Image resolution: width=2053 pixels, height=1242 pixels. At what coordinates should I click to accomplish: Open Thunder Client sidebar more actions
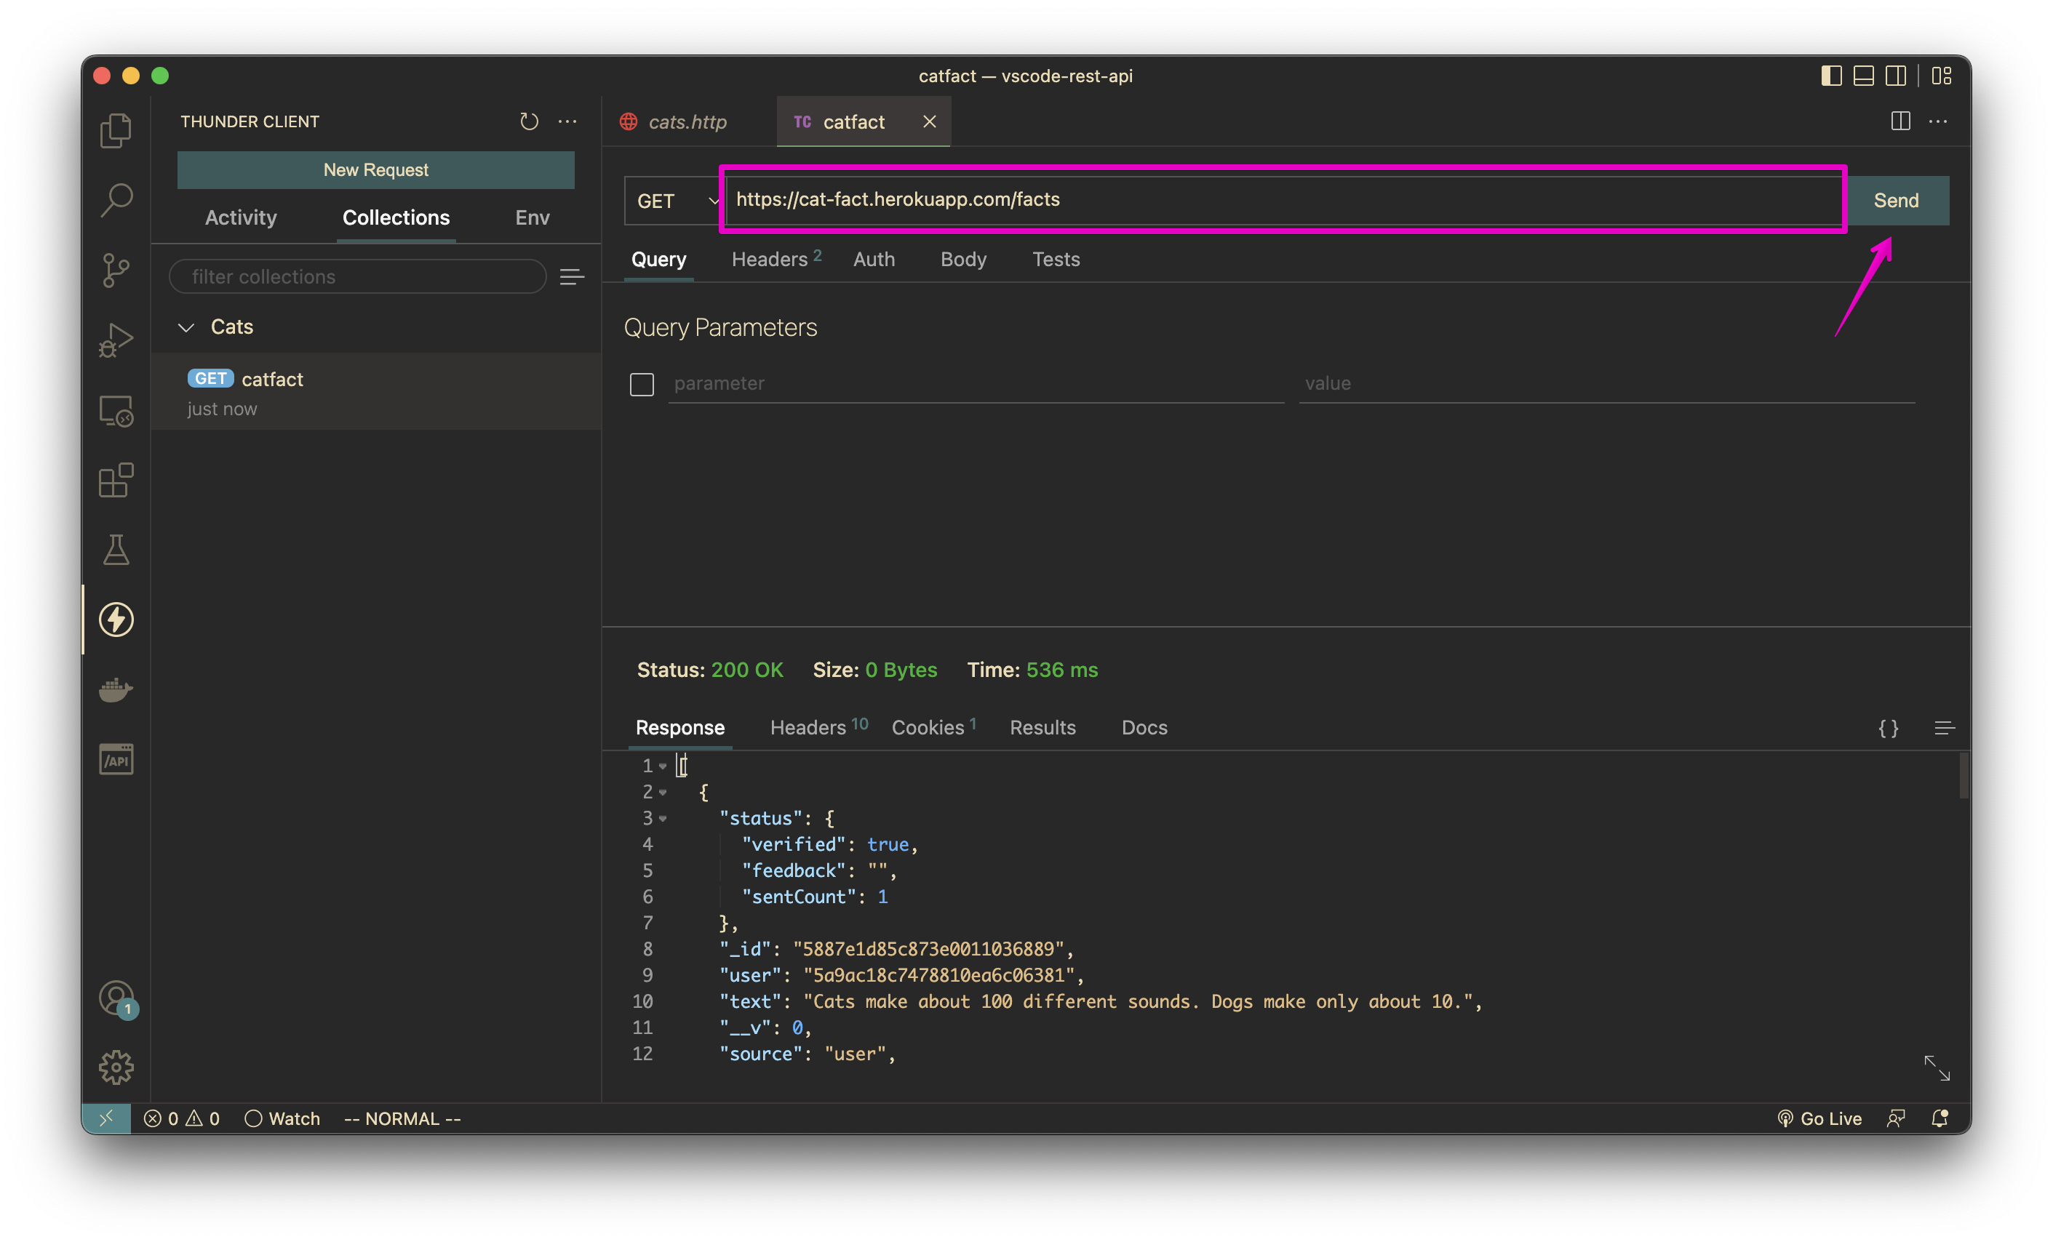pyautogui.click(x=567, y=121)
